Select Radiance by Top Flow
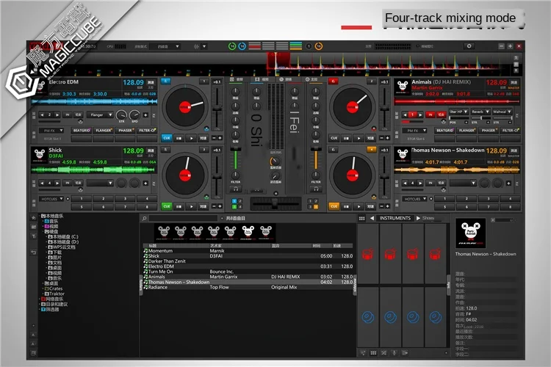 [248, 287]
